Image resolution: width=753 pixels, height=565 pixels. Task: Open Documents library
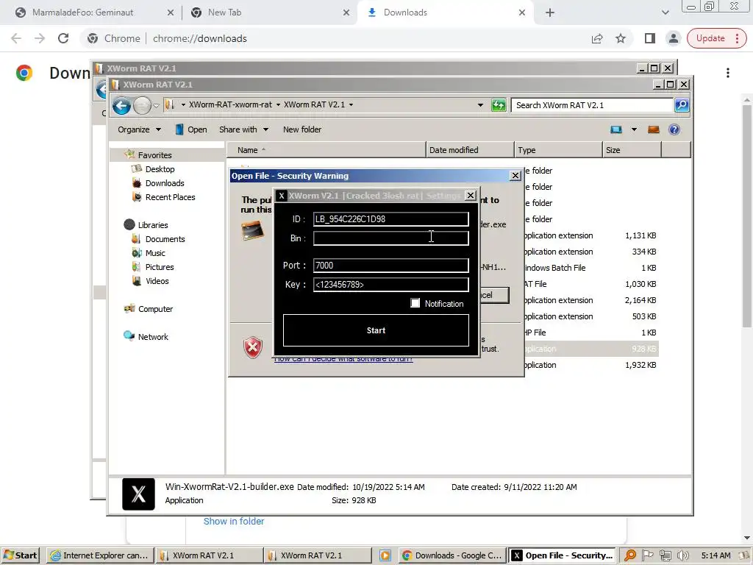click(165, 239)
